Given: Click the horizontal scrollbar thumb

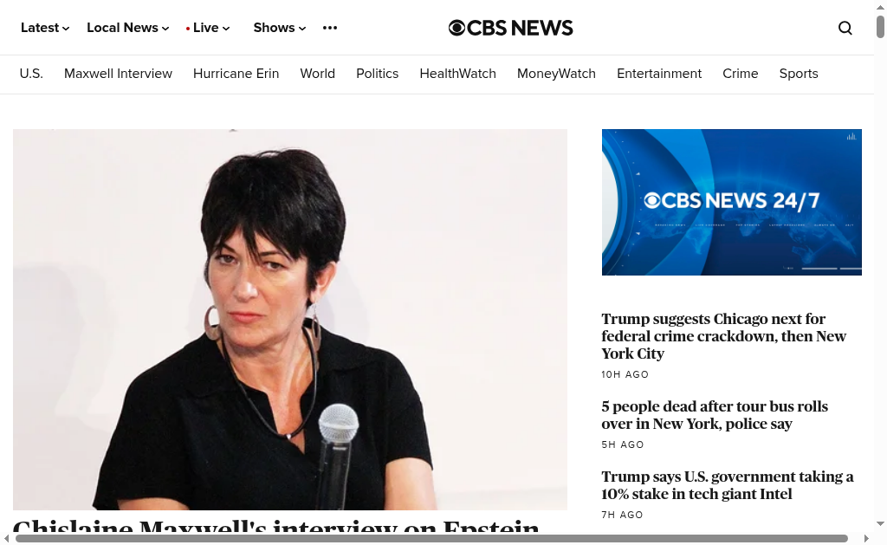Looking at the screenshot, I should [x=431, y=538].
